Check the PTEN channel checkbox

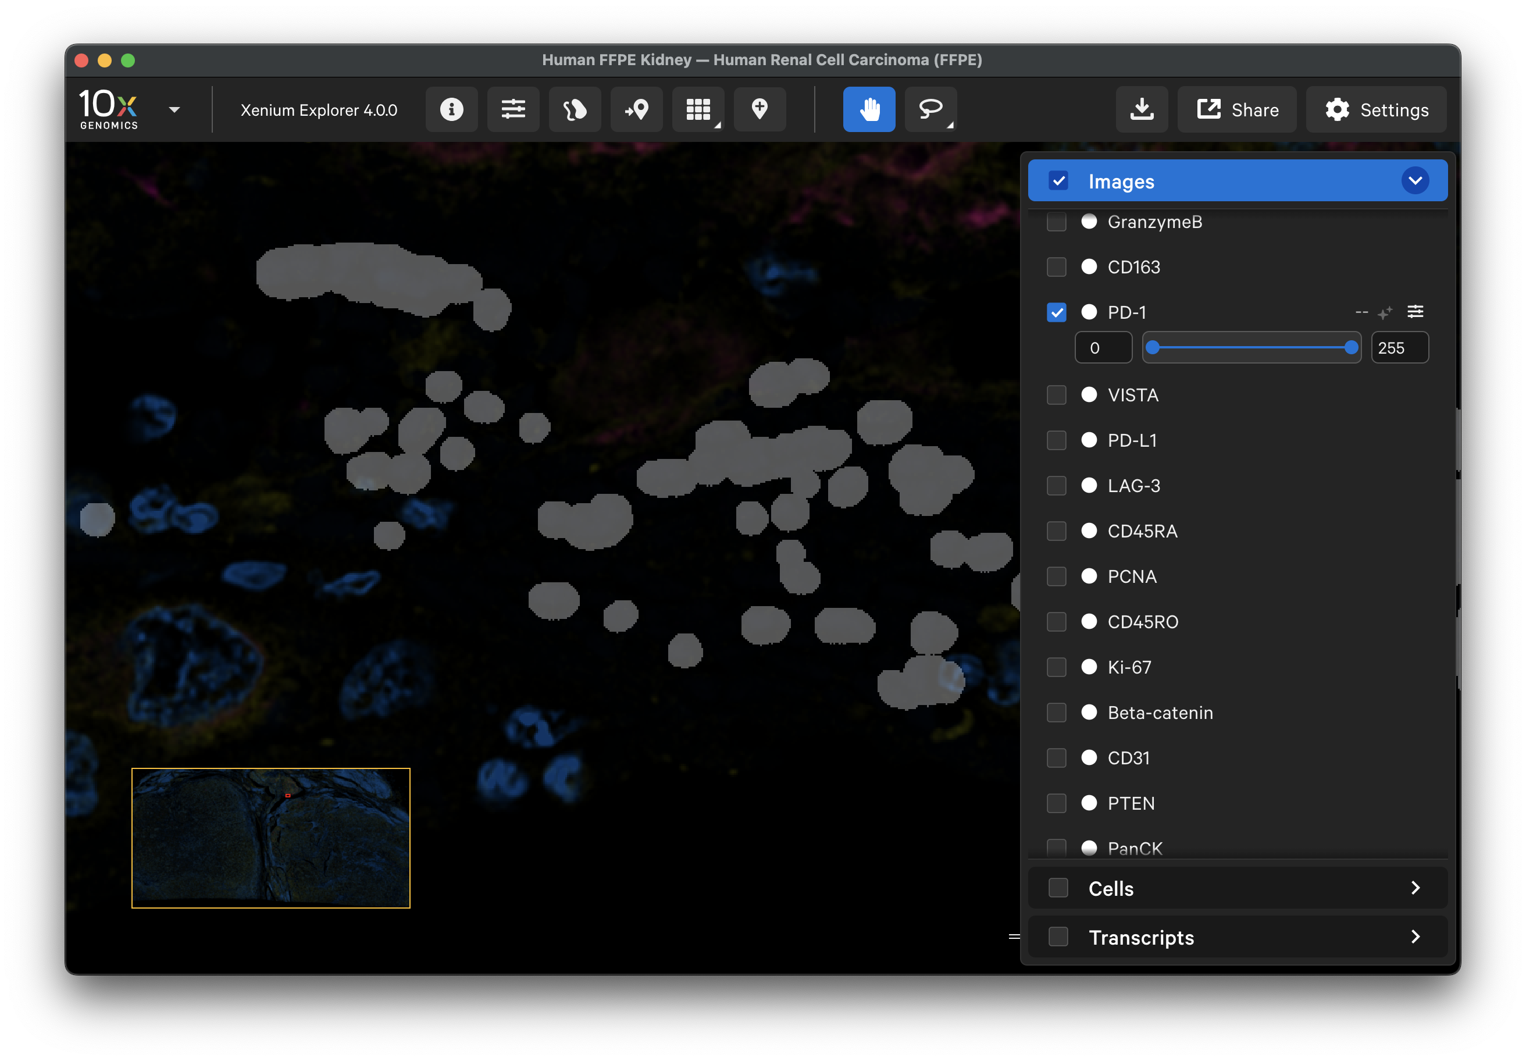[x=1057, y=803]
